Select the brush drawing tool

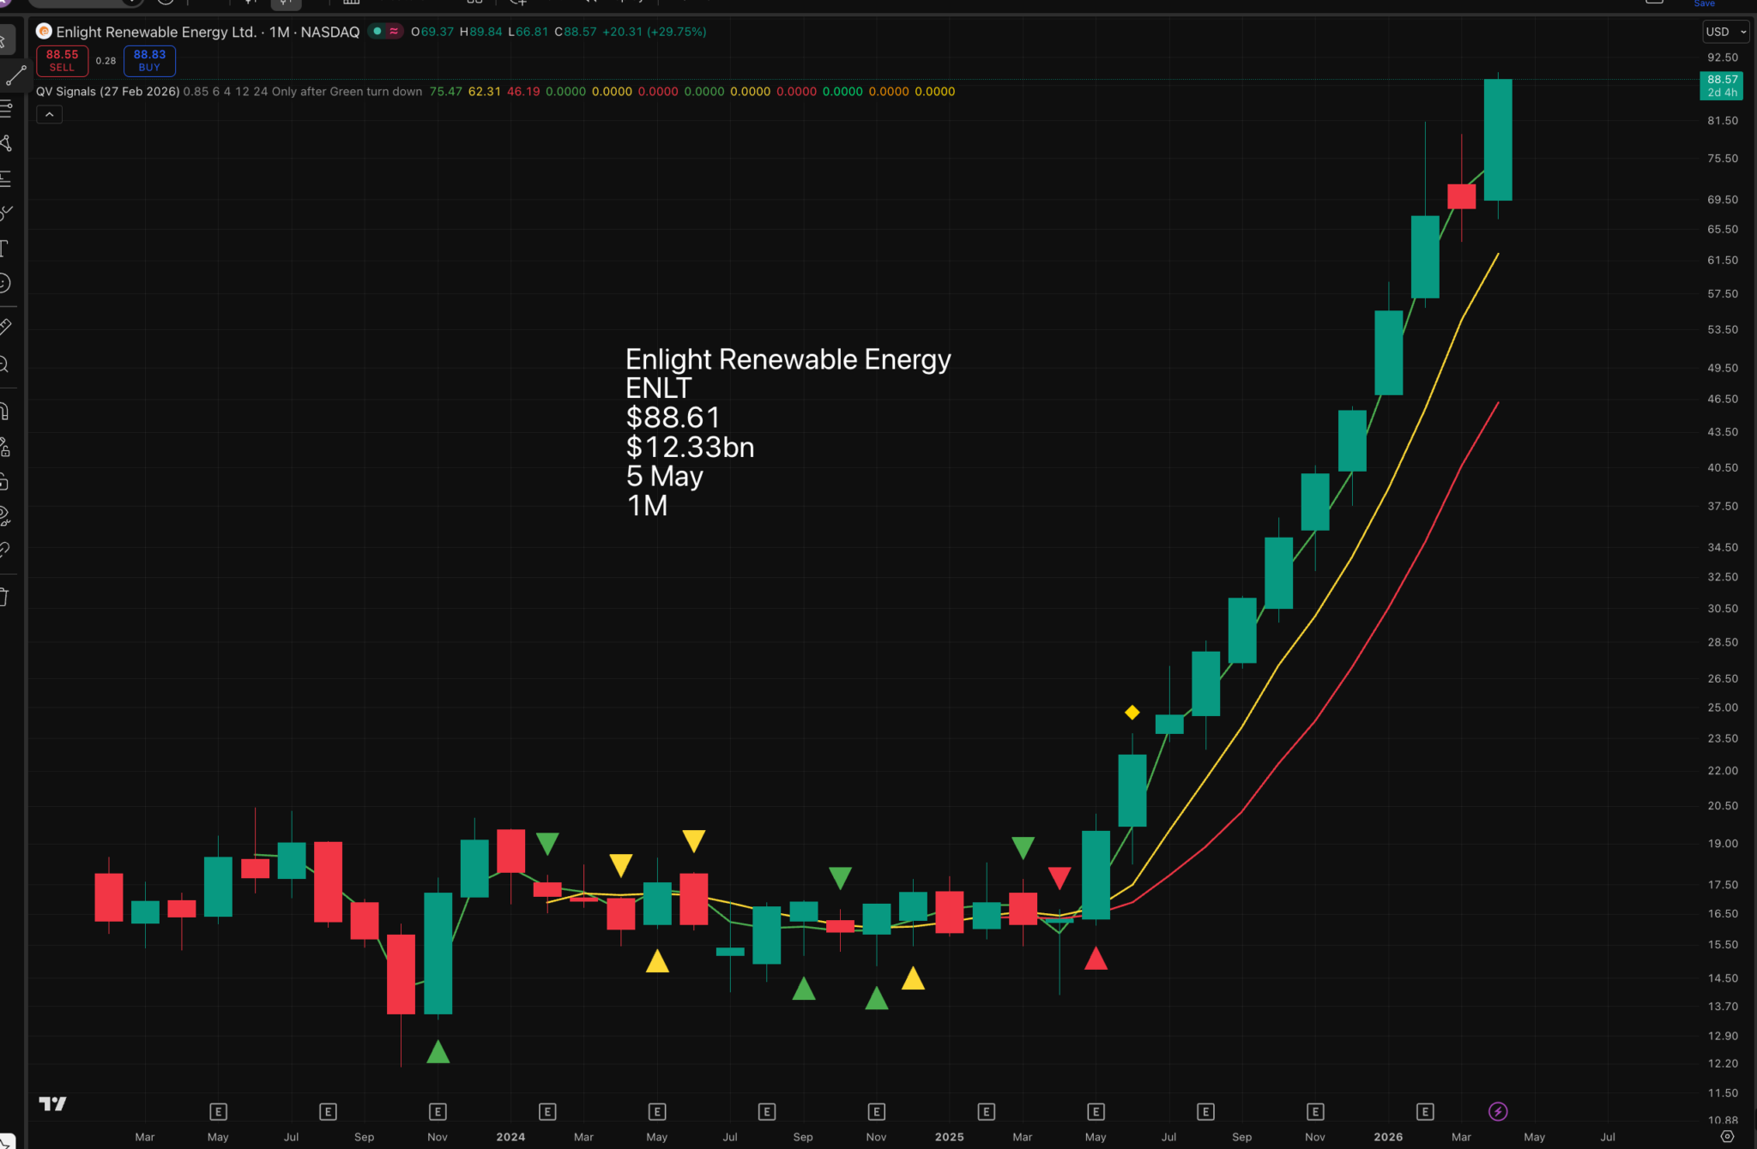click(6, 213)
